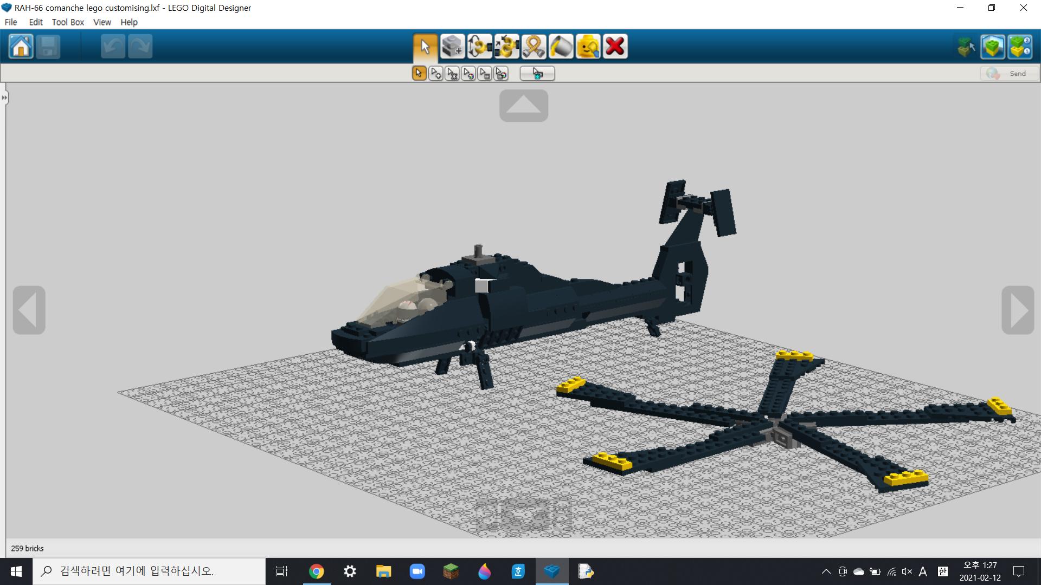Rotate camera view upward arrow

pyautogui.click(x=524, y=106)
